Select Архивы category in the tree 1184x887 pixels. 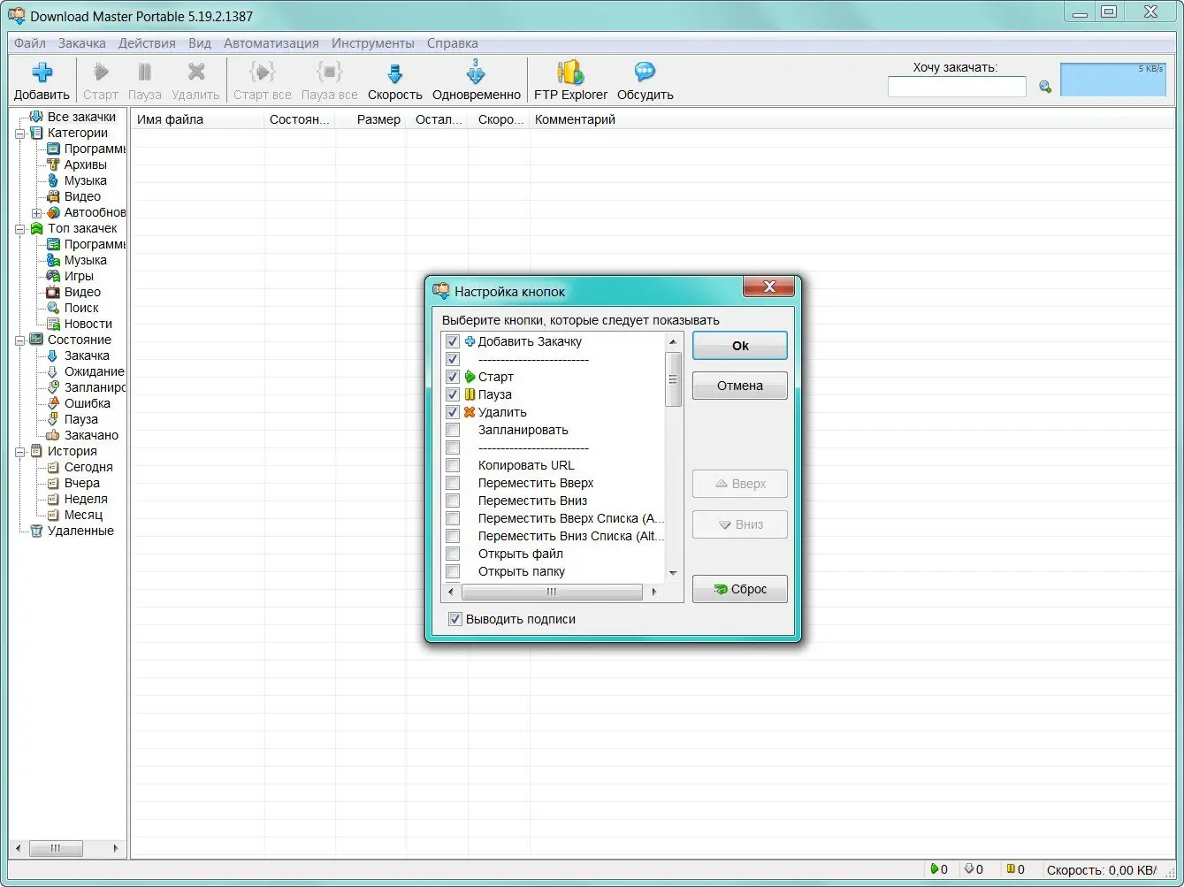[85, 164]
